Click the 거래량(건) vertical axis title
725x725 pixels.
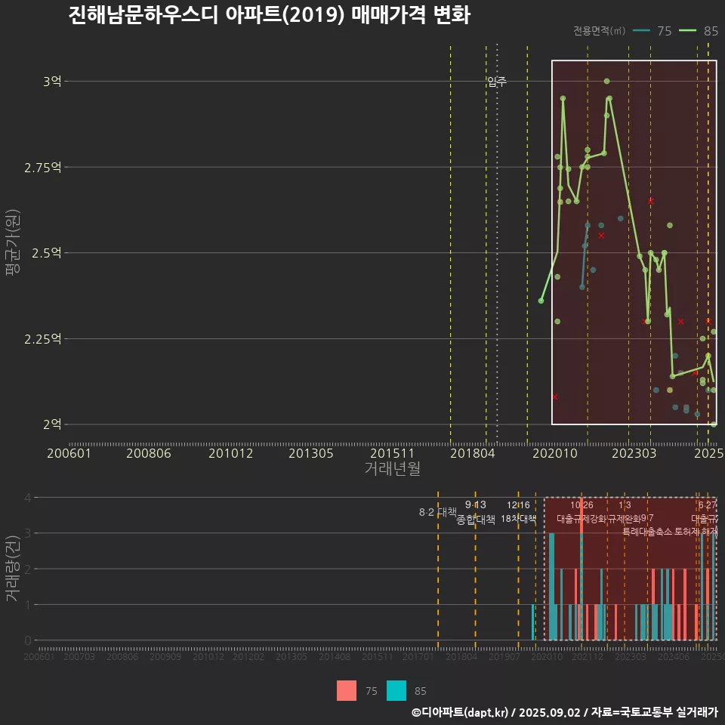coord(13,569)
